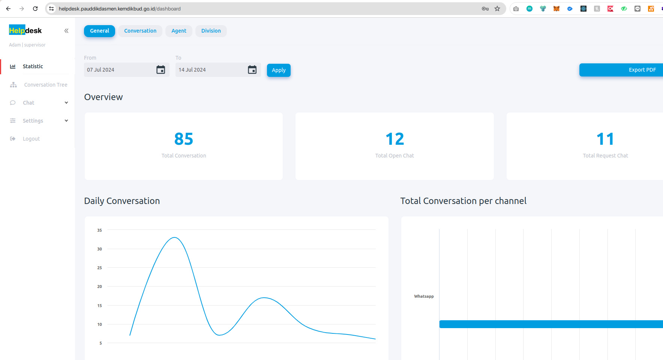
Task: Click the 'Daily Conversation' heading
Action: [x=122, y=201]
